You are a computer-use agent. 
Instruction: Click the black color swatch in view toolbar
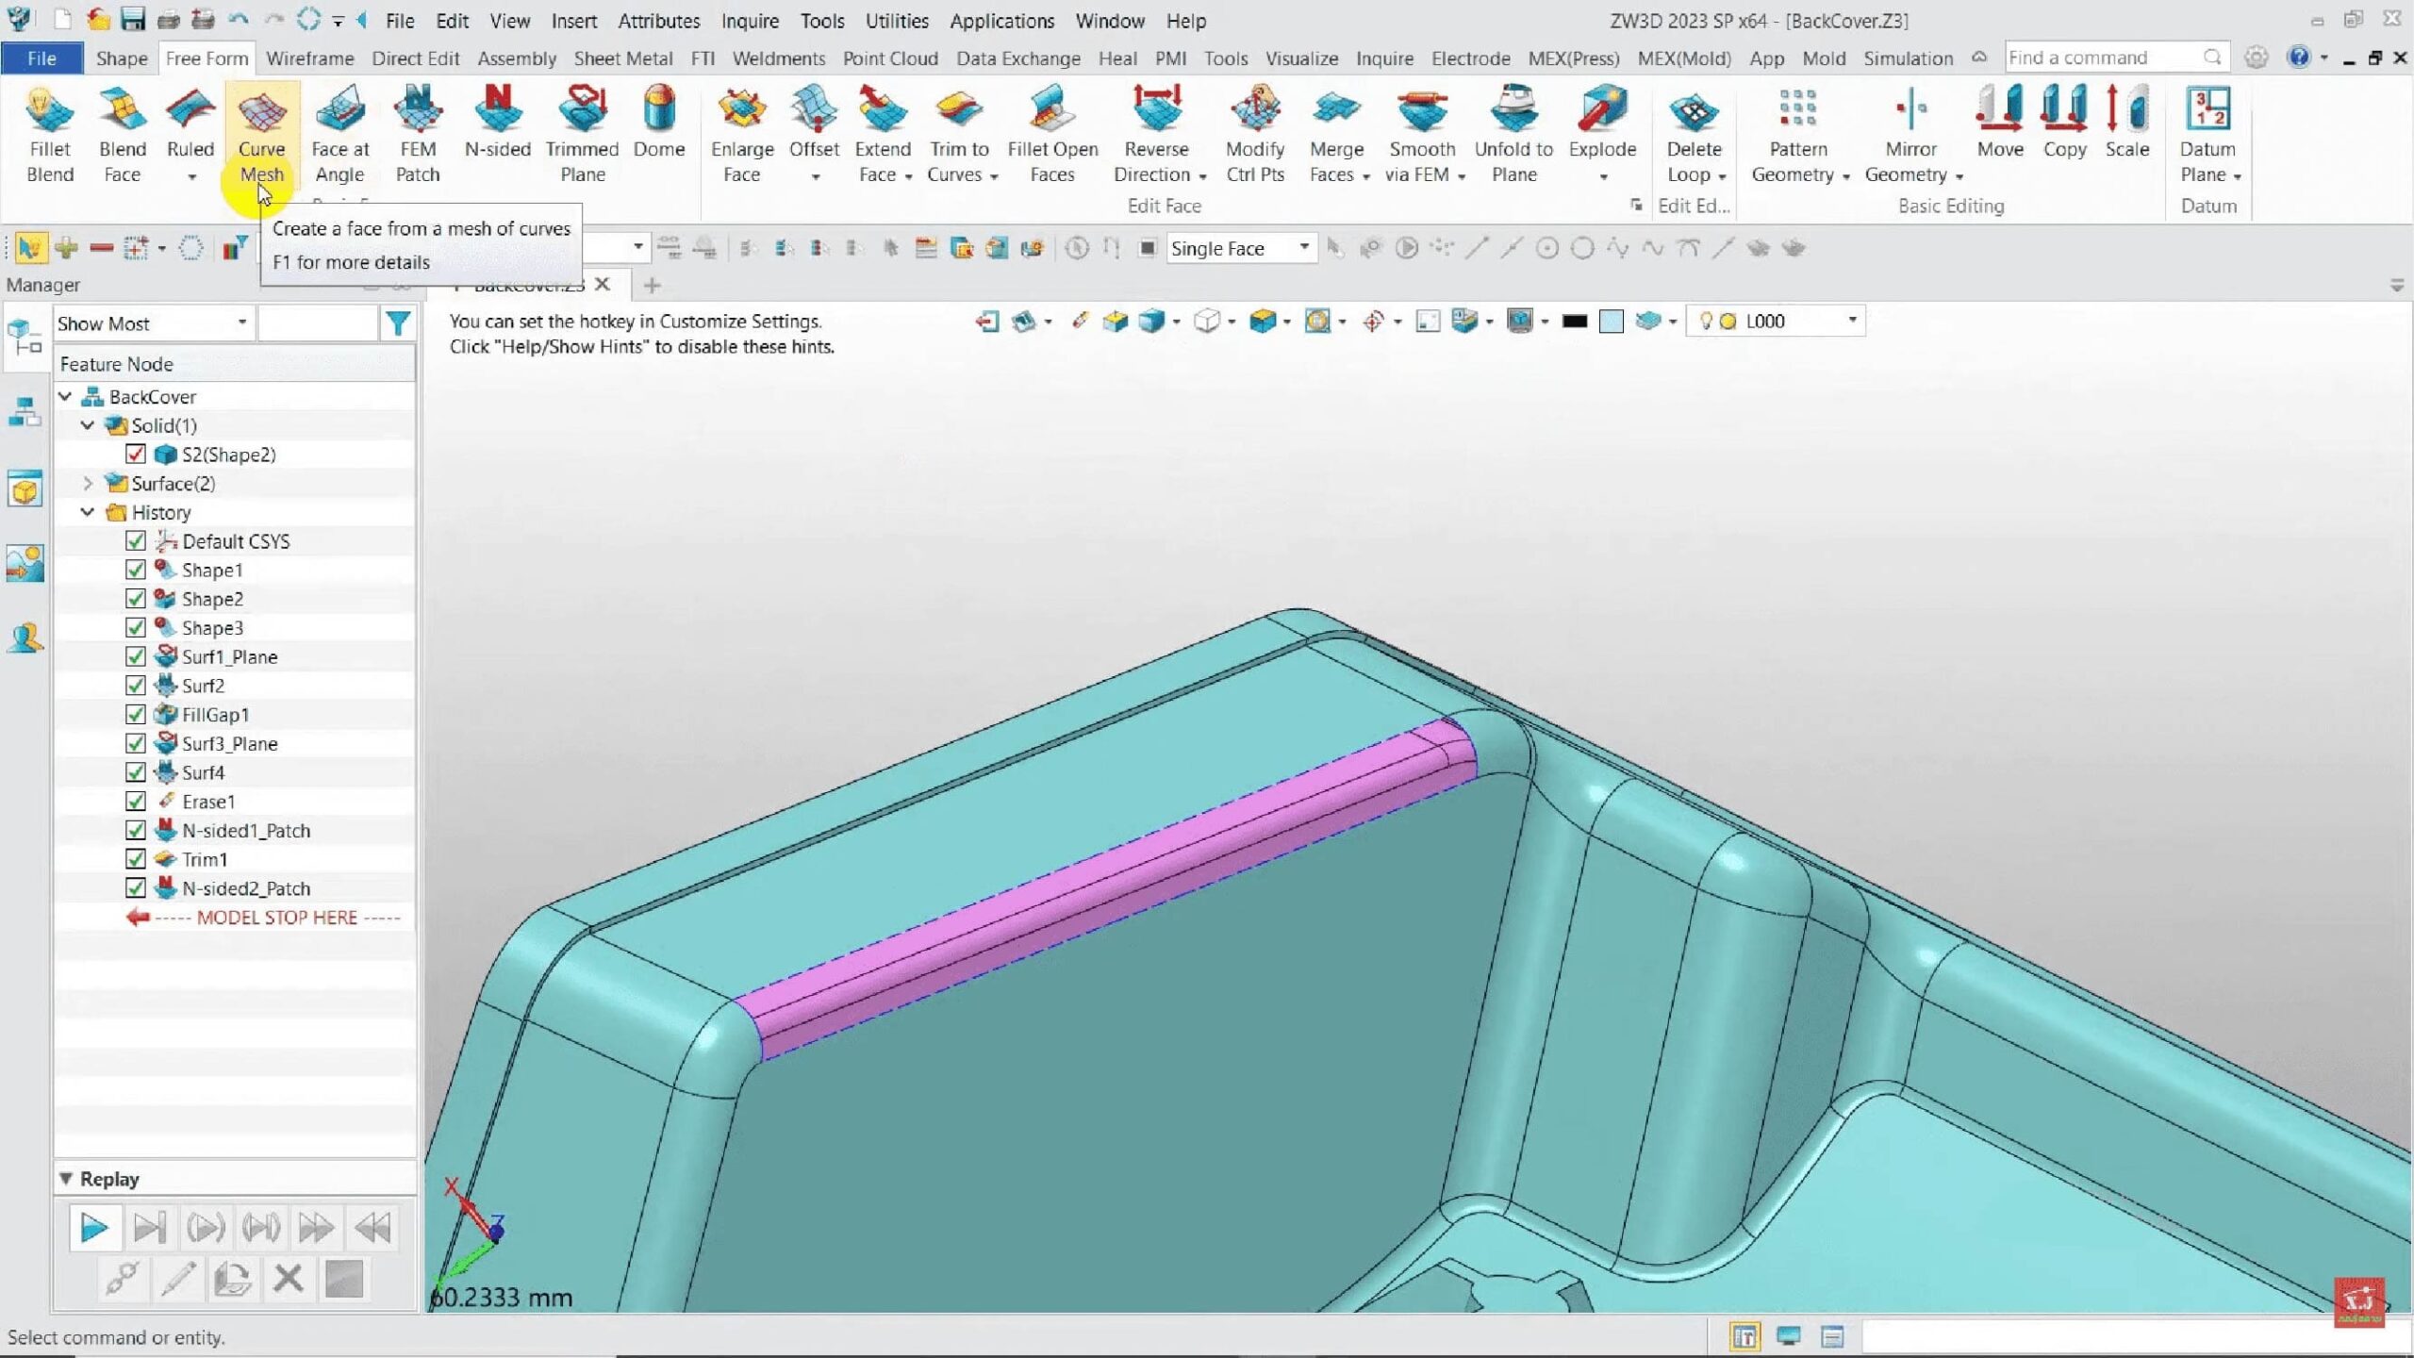pos(1574,322)
